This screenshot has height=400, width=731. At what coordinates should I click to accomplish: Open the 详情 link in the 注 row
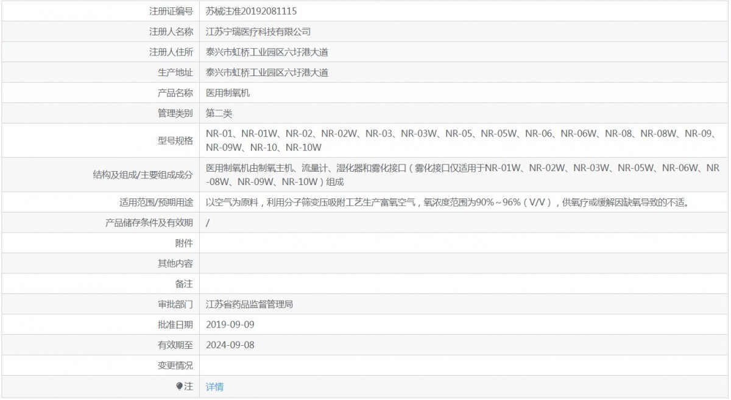tap(214, 387)
